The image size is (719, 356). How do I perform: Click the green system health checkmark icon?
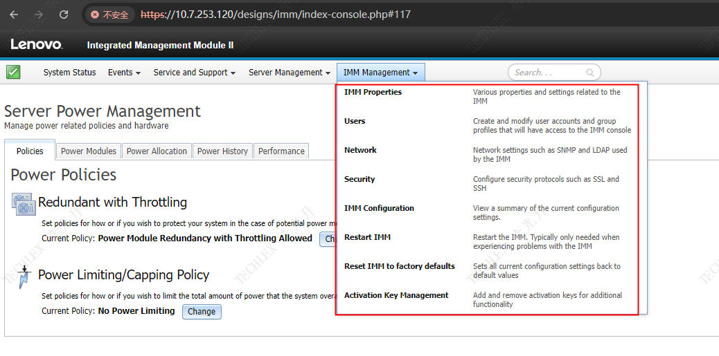(x=13, y=72)
